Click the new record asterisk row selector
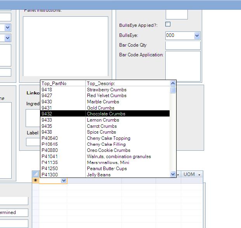Screen dimensions: 241x228 (x=35, y=181)
